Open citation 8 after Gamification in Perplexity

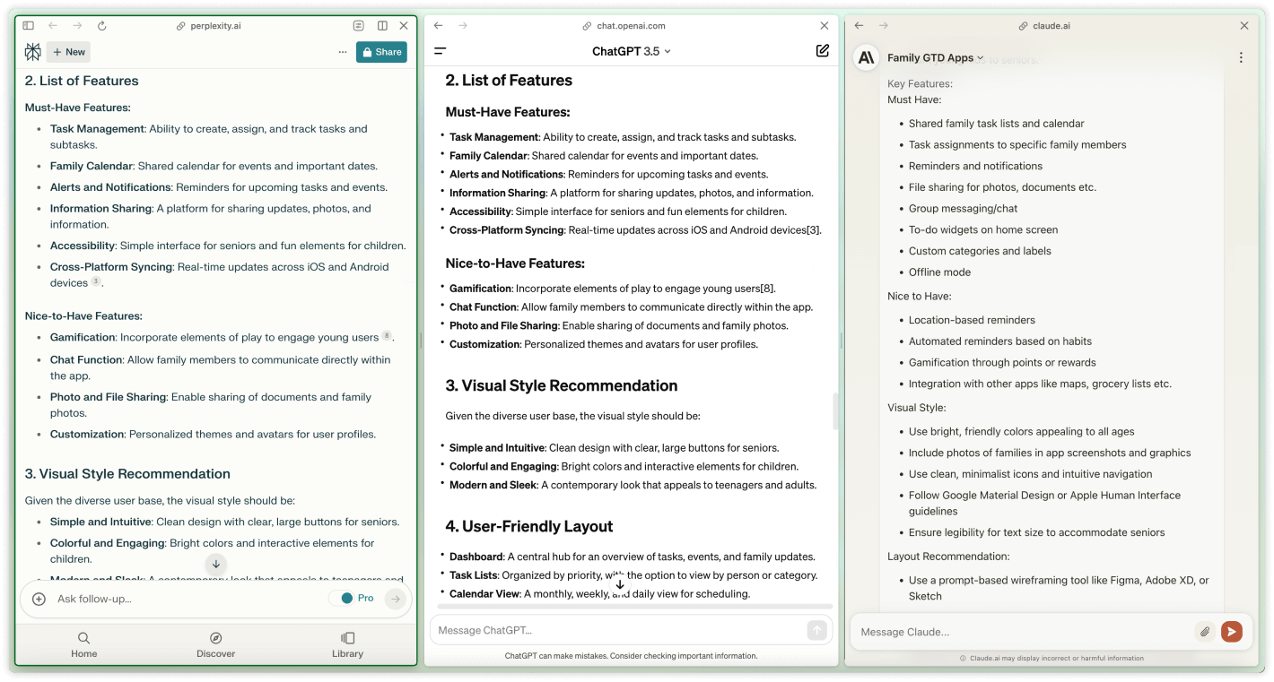(x=387, y=336)
